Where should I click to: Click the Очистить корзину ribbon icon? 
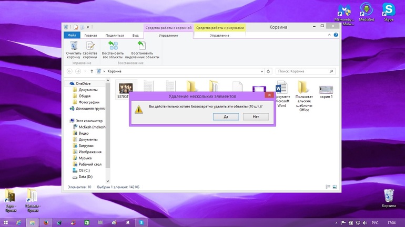(x=74, y=50)
